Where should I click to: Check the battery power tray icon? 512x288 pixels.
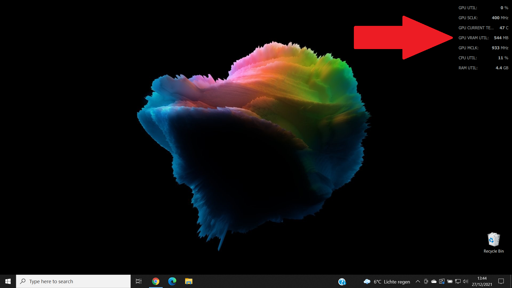pyautogui.click(x=450, y=281)
